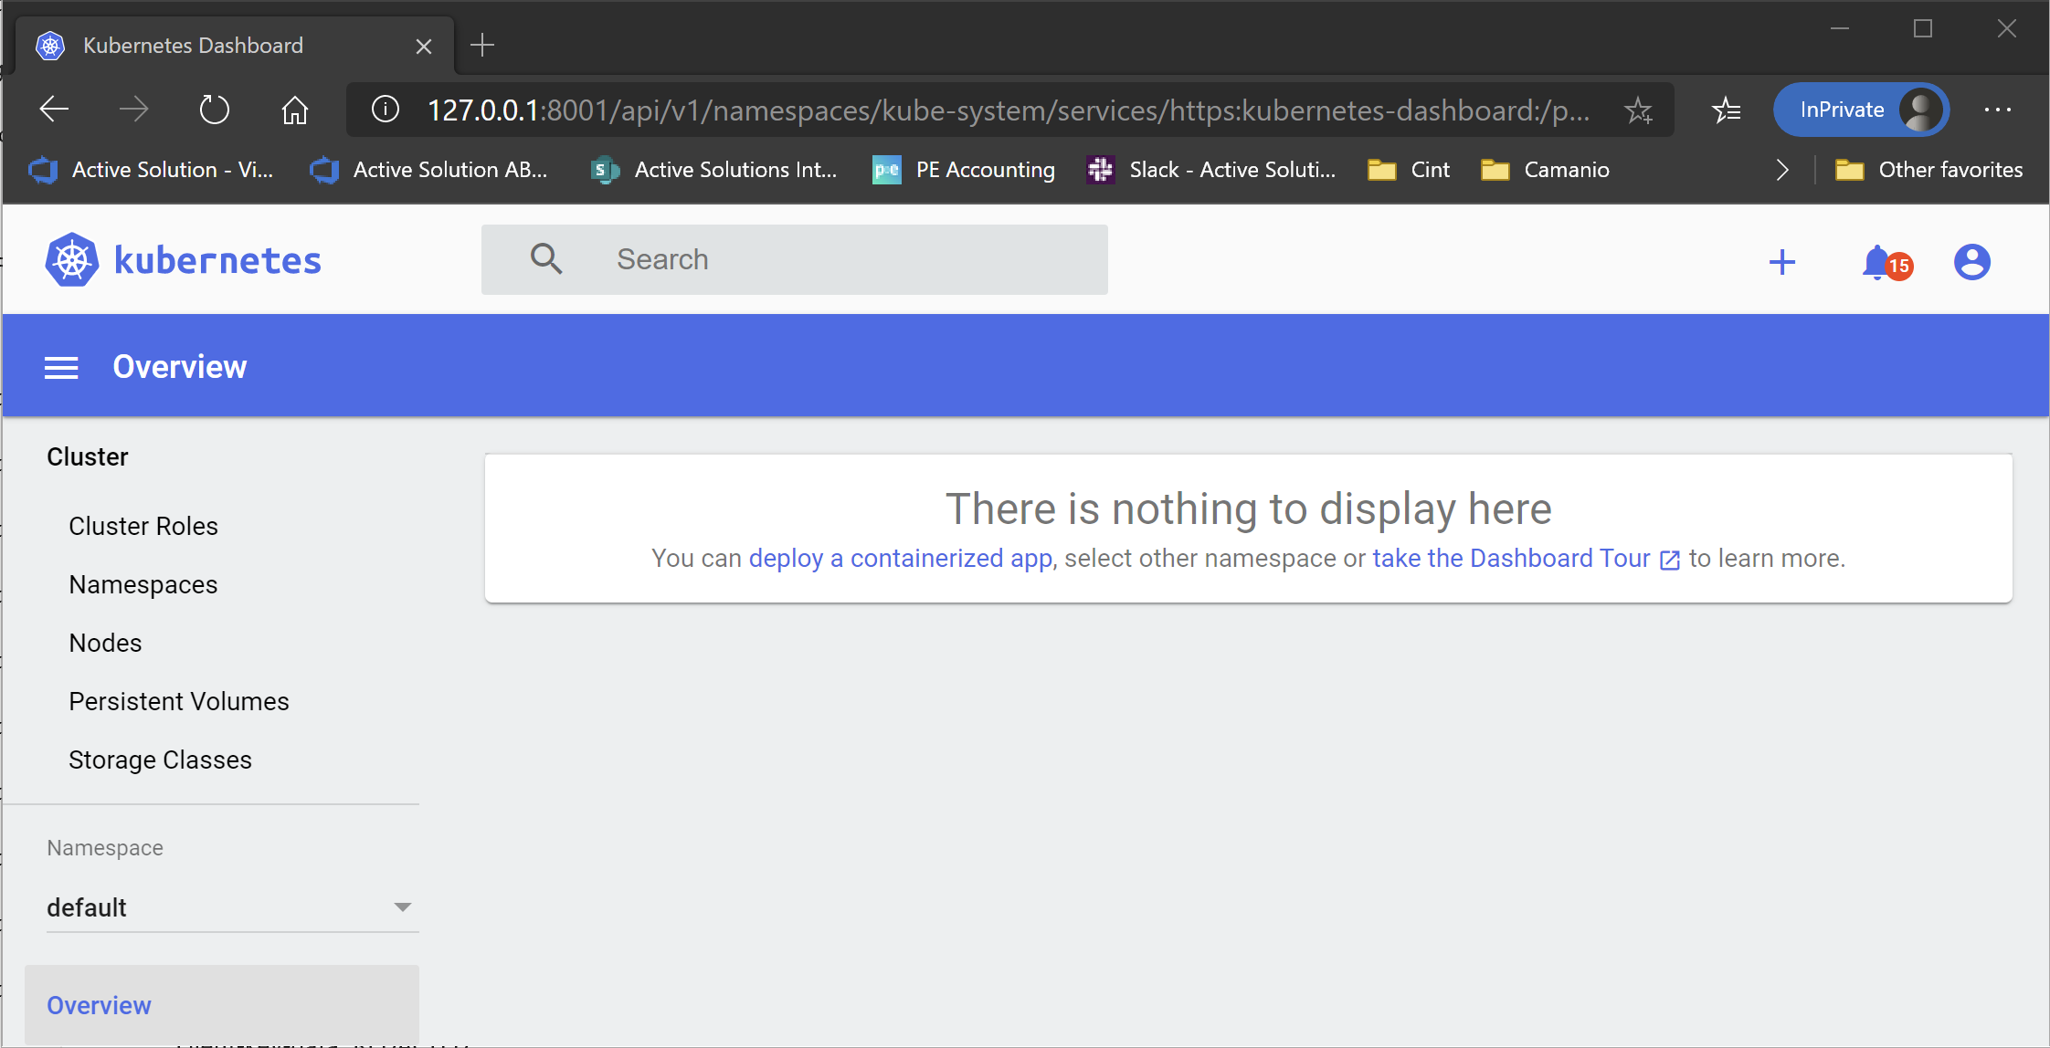Click the Overview title in blue bar
The image size is (2050, 1048).
[180, 367]
